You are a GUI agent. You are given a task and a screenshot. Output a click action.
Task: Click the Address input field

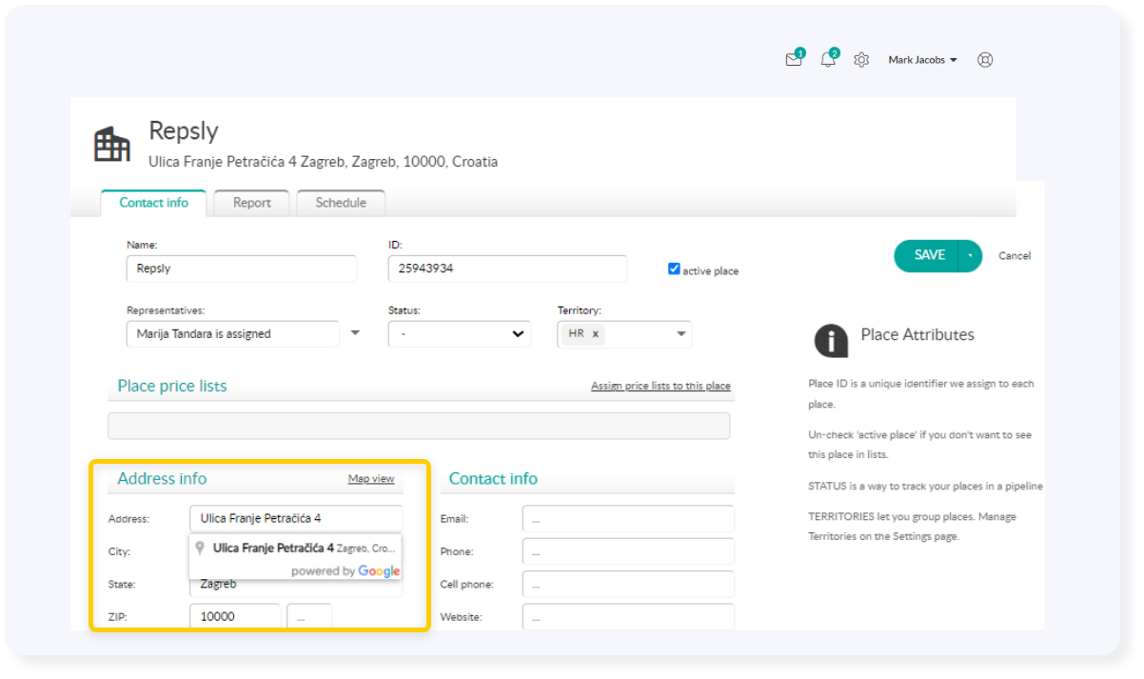(x=296, y=518)
